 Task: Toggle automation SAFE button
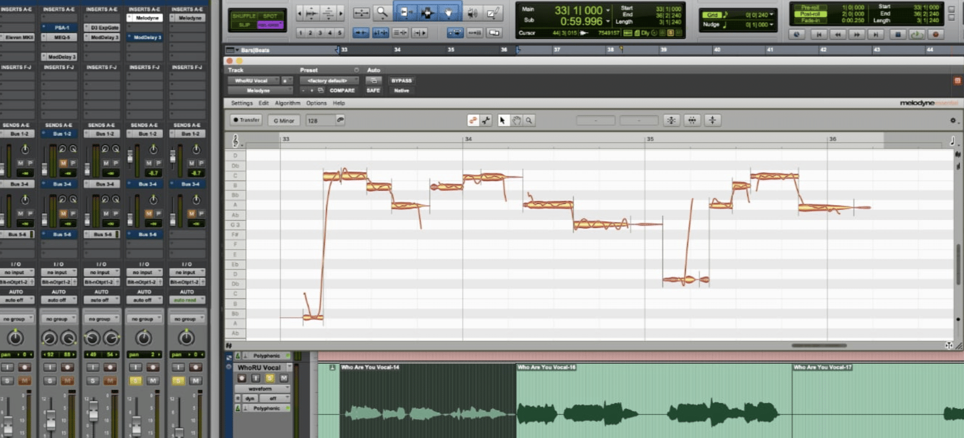point(373,91)
